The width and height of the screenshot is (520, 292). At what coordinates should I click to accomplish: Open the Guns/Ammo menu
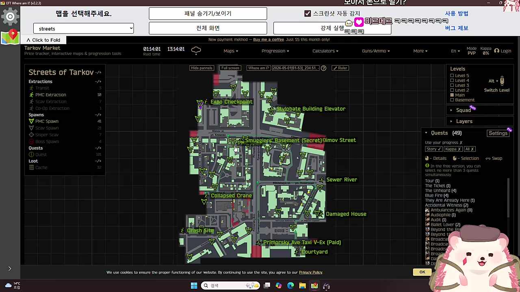(376, 51)
